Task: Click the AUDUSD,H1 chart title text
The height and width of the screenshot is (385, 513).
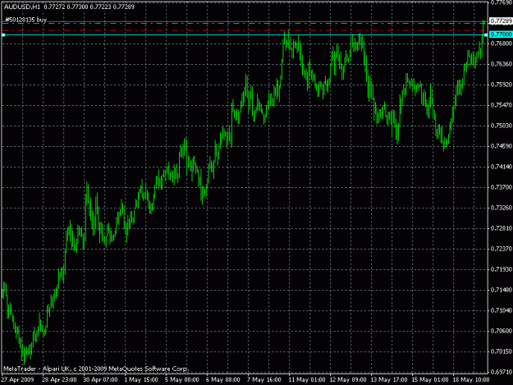Action: 22,7
